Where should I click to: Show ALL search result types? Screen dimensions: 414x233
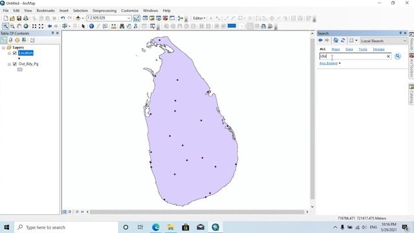[x=323, y=49]
